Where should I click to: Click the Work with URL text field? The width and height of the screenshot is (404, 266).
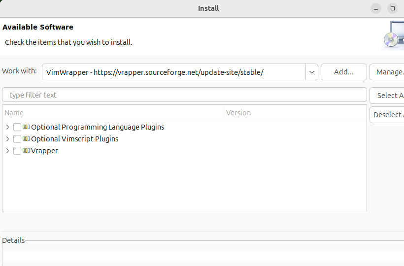coord(173,72)
